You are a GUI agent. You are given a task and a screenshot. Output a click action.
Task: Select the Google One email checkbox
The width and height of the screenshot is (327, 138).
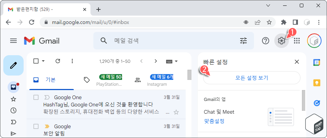click(x=36, y=97)
